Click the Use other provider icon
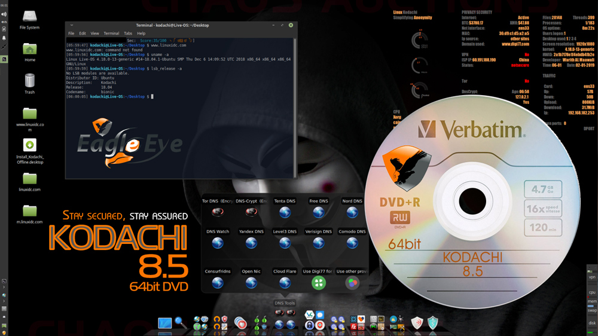The image size is (598, 336). coord(352,283)
